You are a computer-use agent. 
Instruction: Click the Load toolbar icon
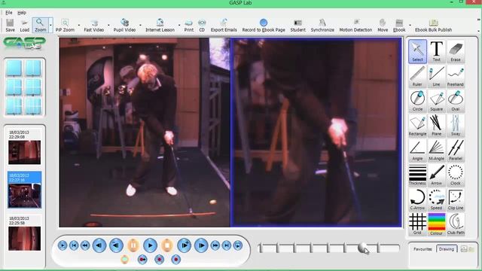25,25
